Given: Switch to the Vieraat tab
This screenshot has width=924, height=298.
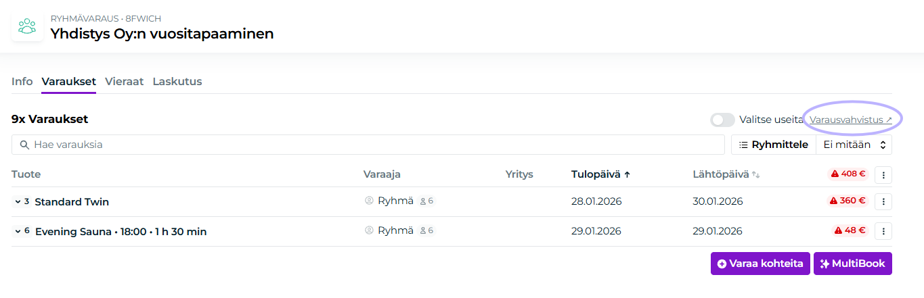Looking at the screenshot, I should [x=124, y=82].
